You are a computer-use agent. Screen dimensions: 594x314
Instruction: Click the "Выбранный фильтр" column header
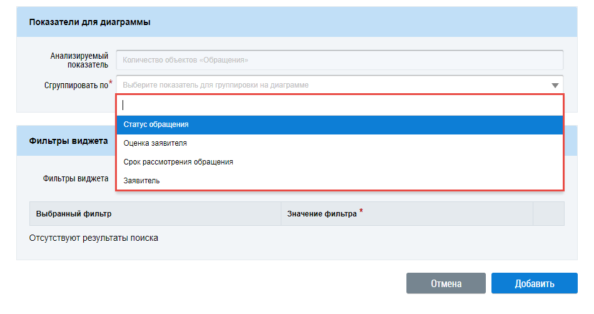(x=74, y=213)
